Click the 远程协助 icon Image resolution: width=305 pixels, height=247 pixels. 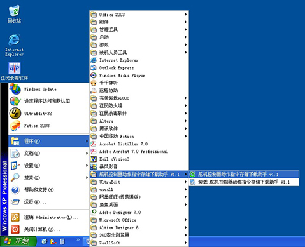pos(94,91)
